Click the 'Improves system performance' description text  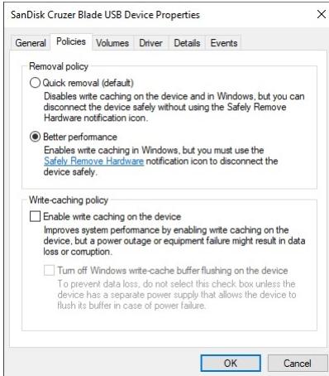point(174,241)
